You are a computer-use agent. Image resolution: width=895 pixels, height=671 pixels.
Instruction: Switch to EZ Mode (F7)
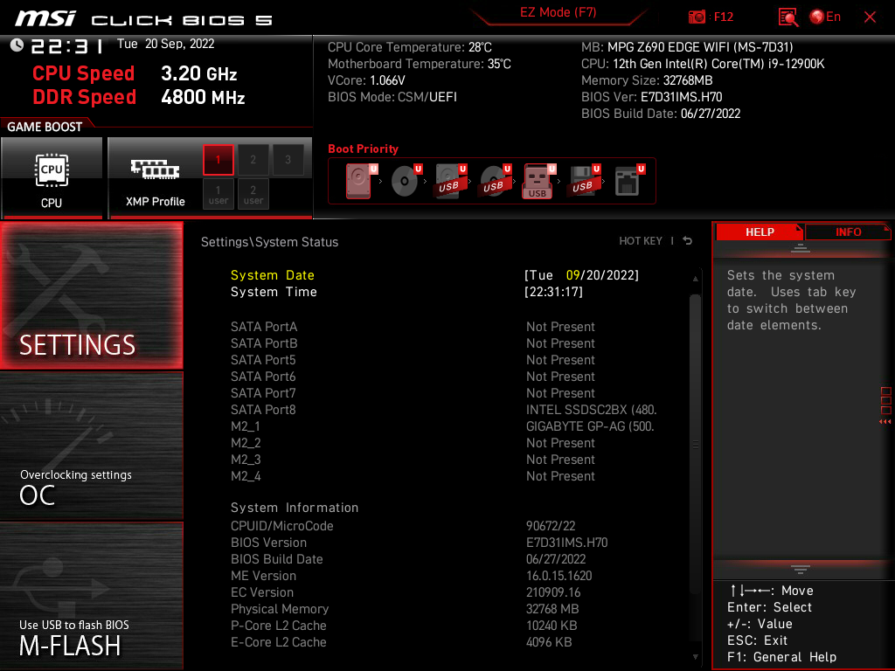point(558,12)
